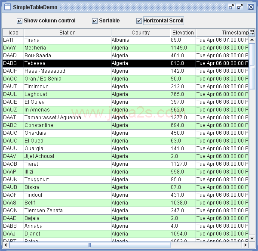Click the 1149.0 elevation cell
The image size is (258, 251).
183,48
